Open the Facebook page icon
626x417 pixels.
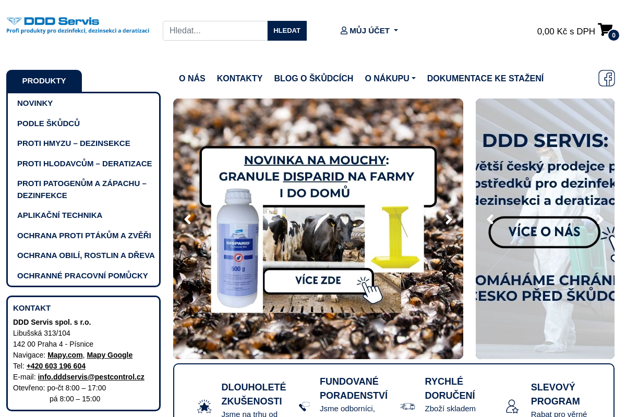pos(606,78)
